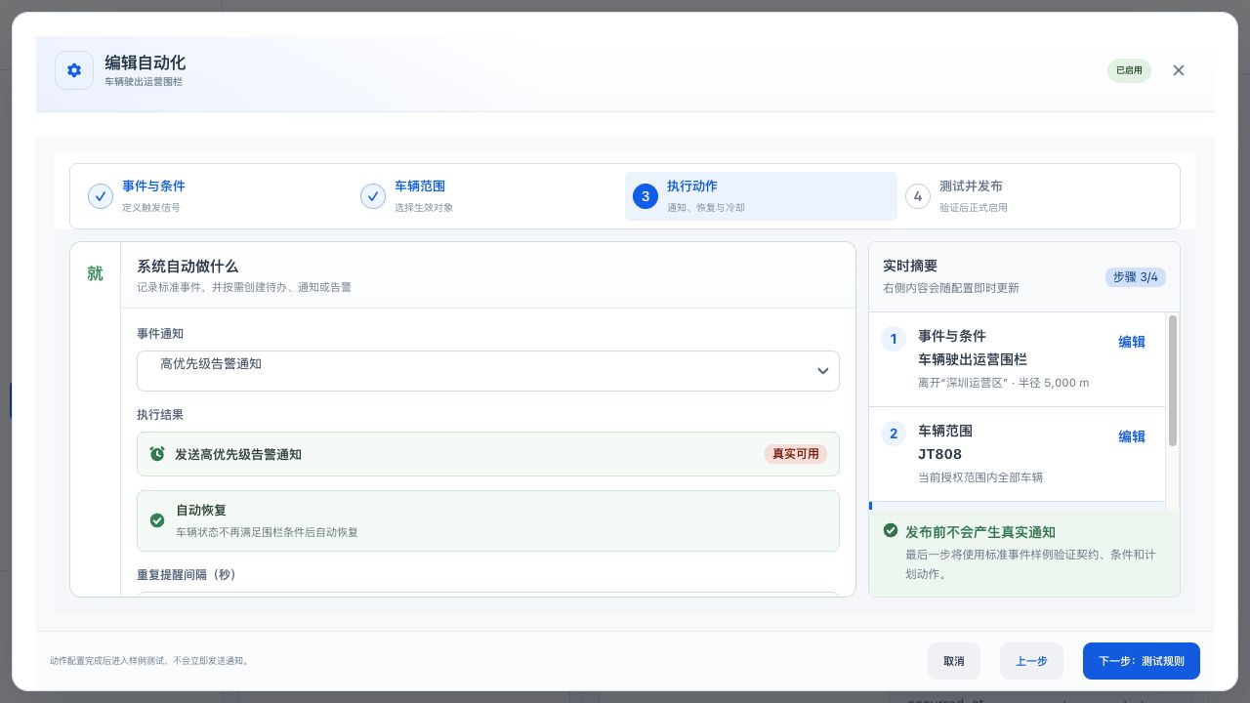Click the green 就 marker in sidebar
This screenshot has height=703, width=1250.
tap(95, 273)
